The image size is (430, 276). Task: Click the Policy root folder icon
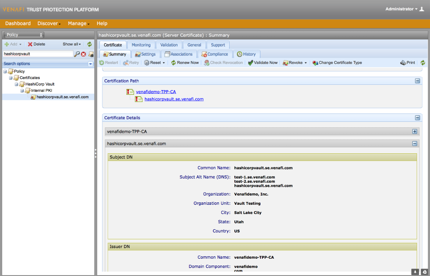click(x=11, y=72)
